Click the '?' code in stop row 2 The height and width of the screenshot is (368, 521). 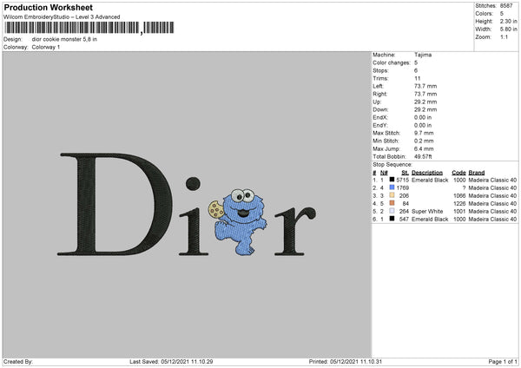click(464, 188)
